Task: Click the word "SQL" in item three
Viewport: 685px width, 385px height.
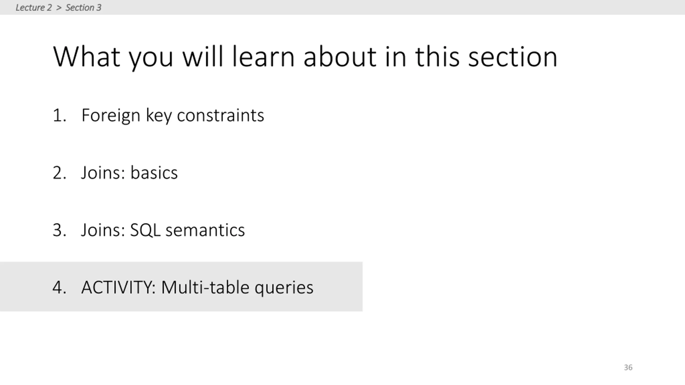Action: pos(145,230)
